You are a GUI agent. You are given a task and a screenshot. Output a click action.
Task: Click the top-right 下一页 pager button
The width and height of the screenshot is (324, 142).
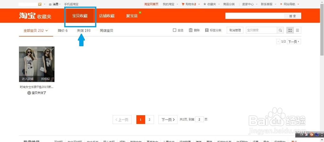click(294, 41)
